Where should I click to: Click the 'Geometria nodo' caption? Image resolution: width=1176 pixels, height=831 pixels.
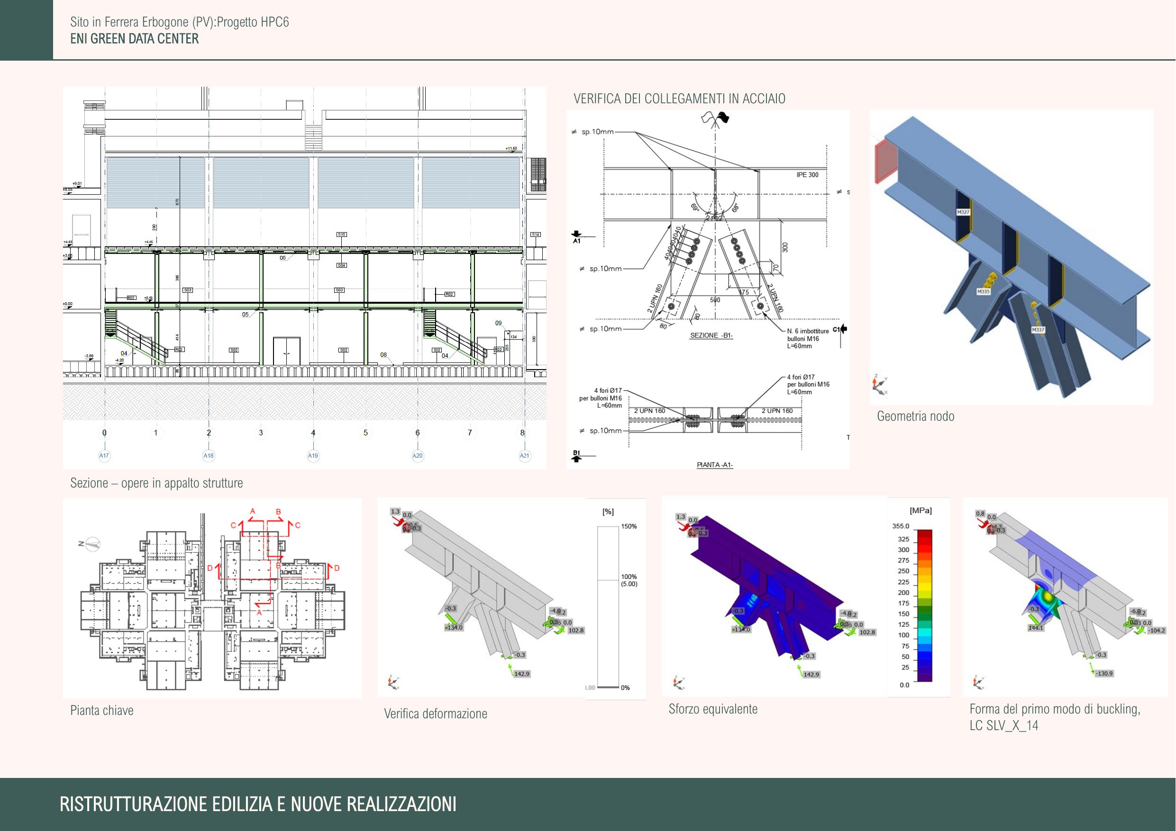click(915, 416)
